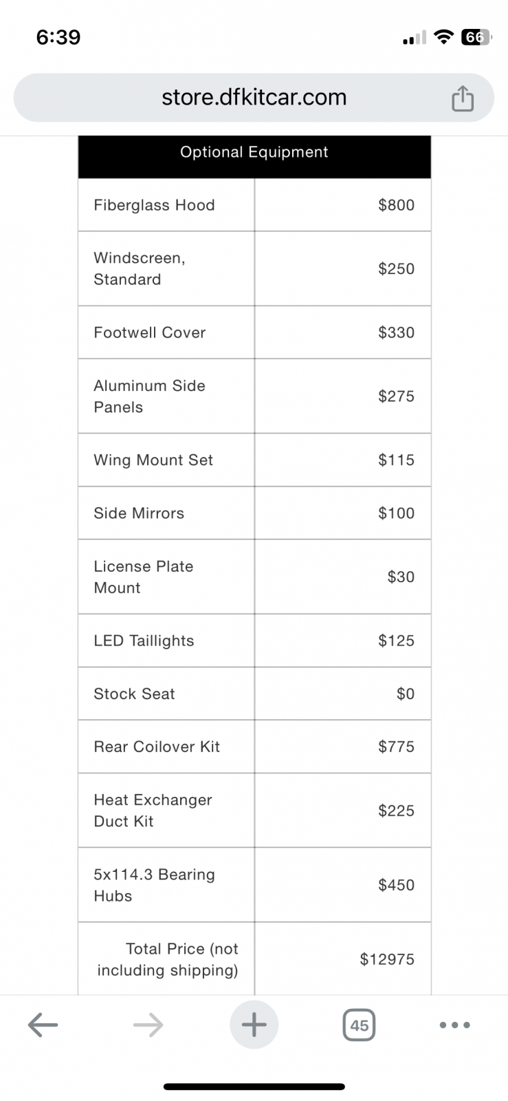This screenshot has height=1101, width=508.
Task: Tap the 5x114.3 Bearing Hubs entry
Action: coord(155,885)
